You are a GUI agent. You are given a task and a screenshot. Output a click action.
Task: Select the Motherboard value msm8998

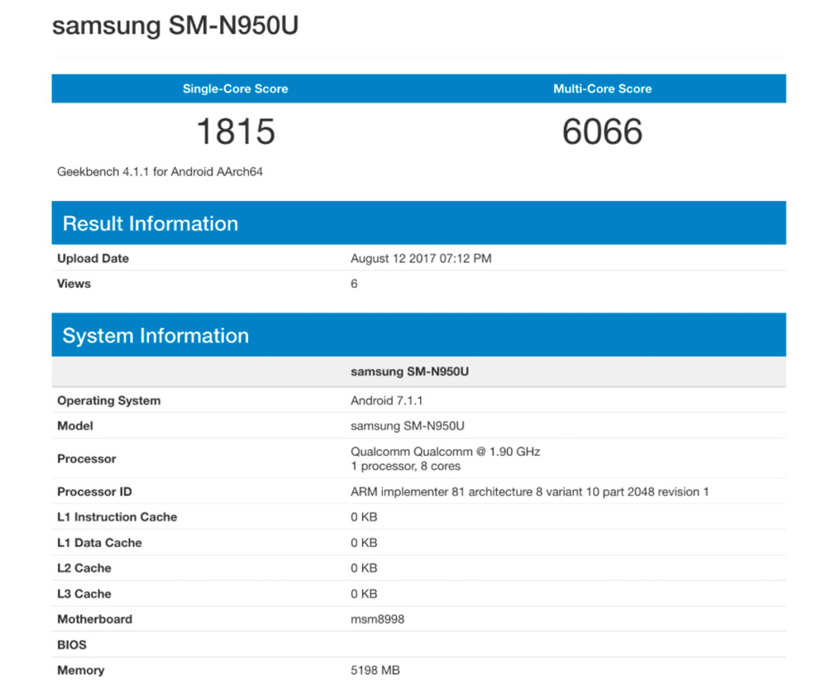[x=375, y=619]
